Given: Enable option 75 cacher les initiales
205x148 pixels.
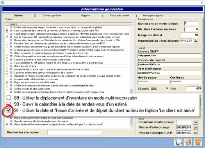Looking at the screenshot, I should (x=7, y=72).
